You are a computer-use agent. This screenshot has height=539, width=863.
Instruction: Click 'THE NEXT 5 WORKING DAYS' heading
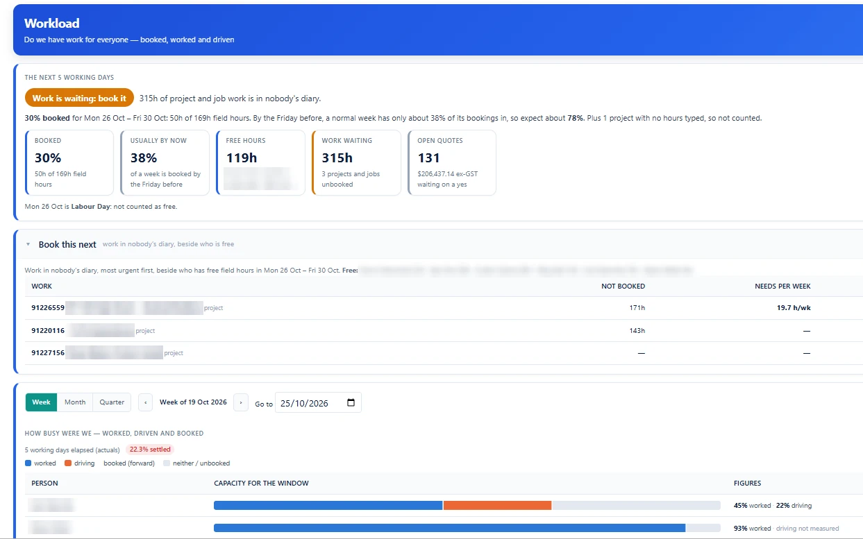tap(69, 78)
